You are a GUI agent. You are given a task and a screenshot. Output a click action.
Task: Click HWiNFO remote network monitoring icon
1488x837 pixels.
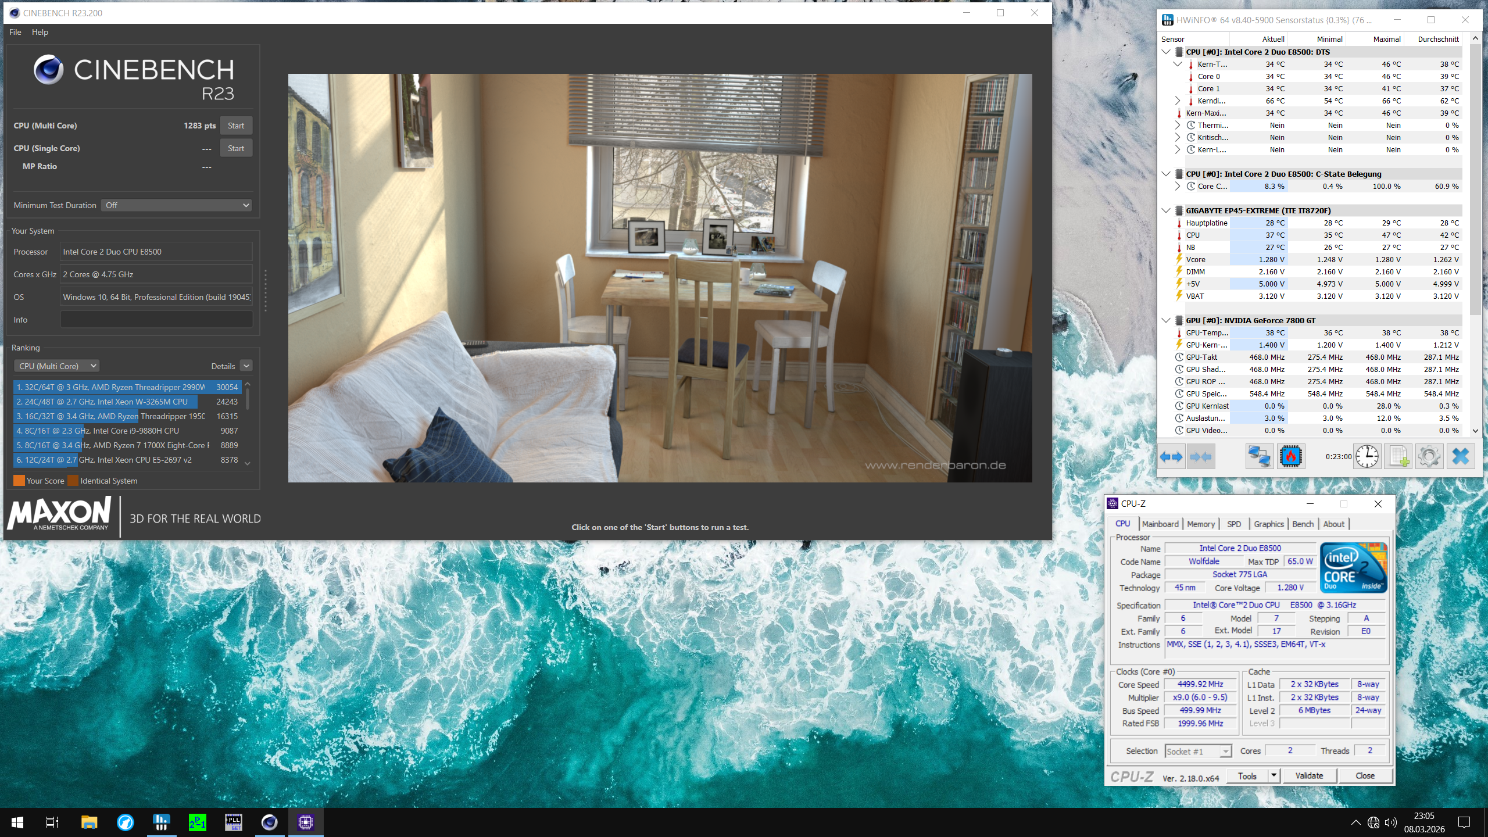(x=1259, y=457)
